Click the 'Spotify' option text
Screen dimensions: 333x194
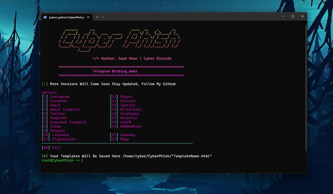128,105
